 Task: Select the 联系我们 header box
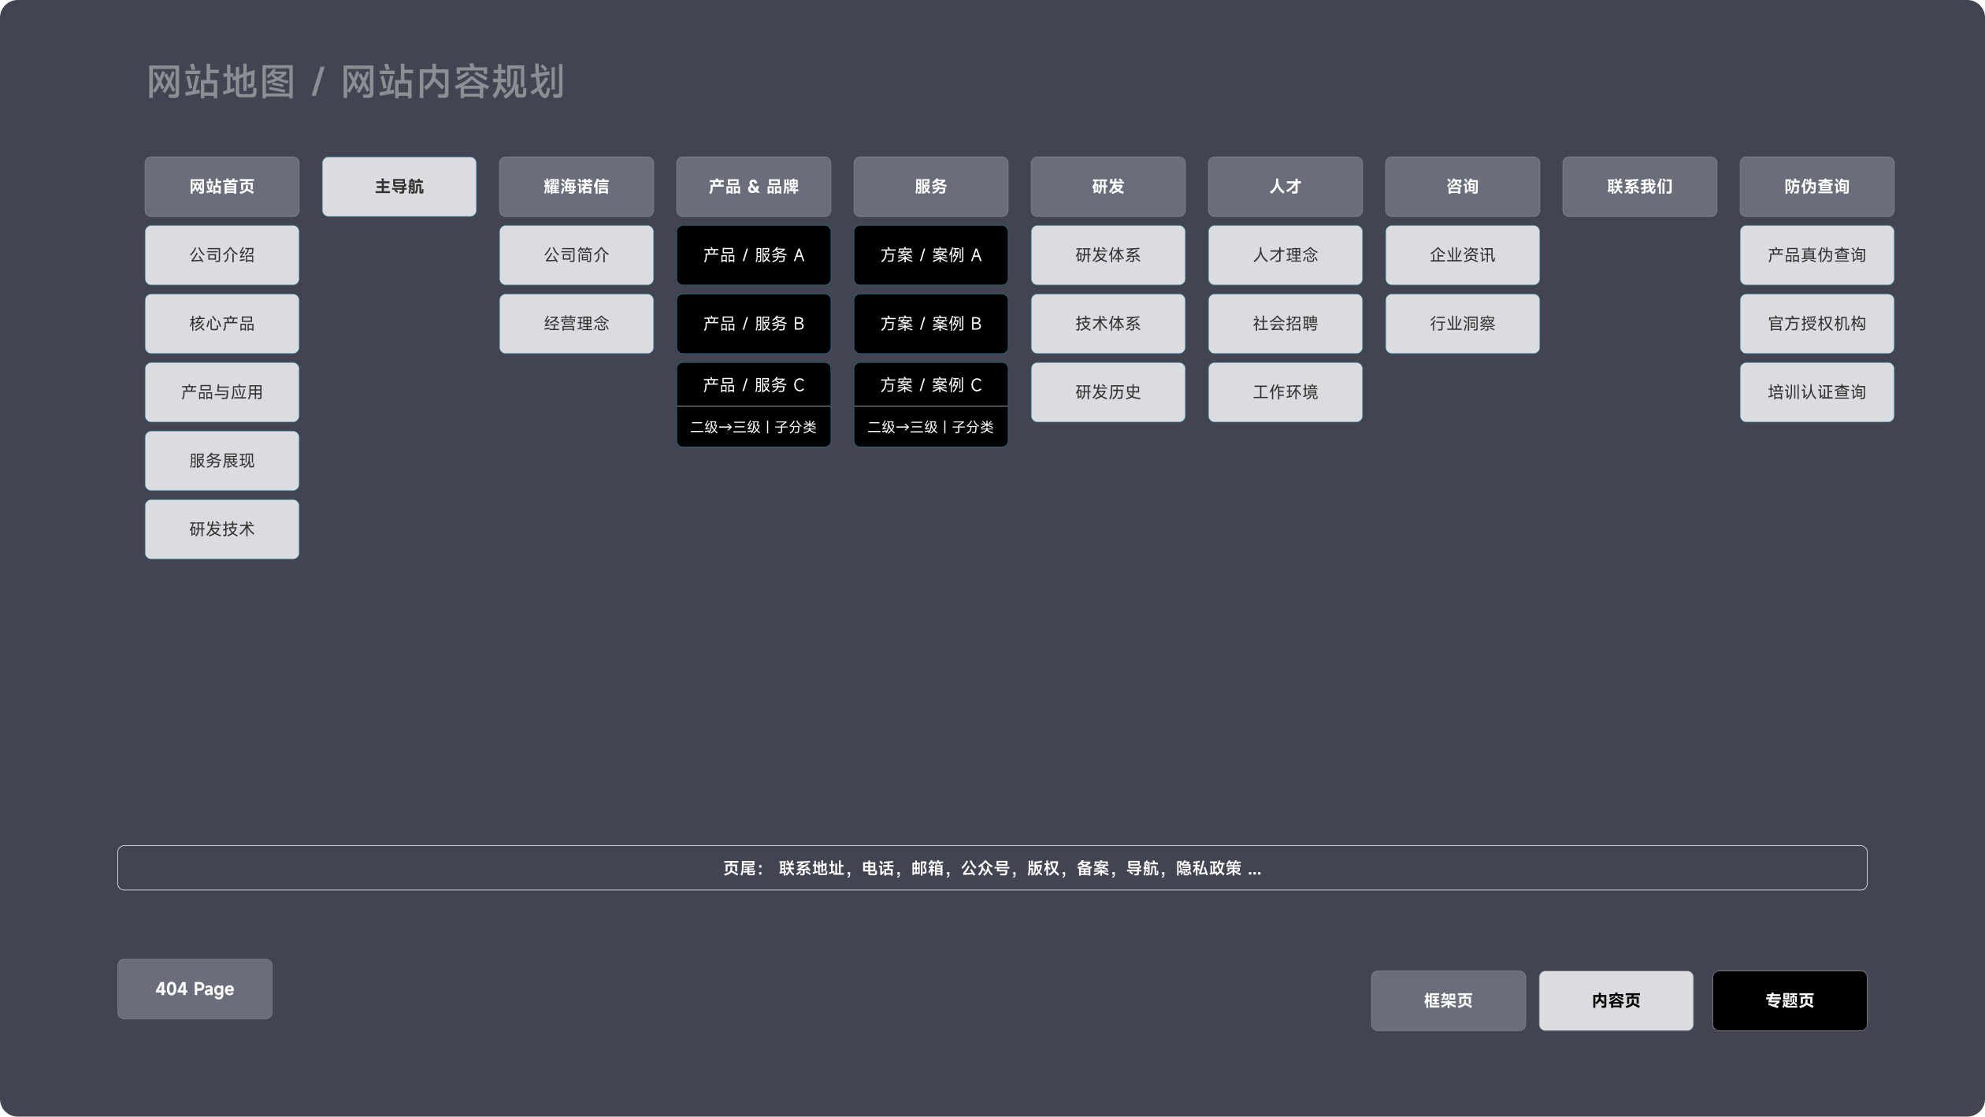[1639, 187]
